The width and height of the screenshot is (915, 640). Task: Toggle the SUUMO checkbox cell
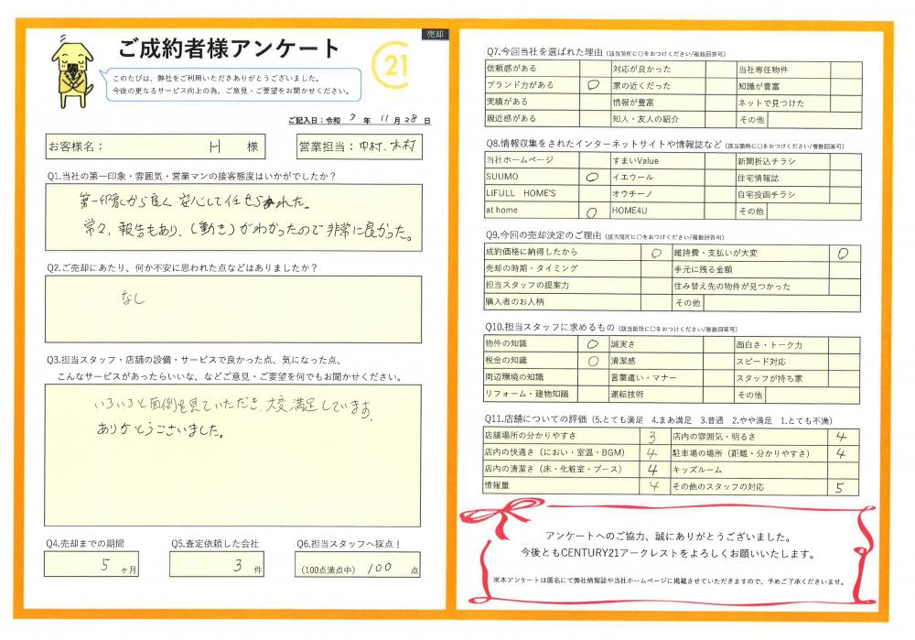click(x=590, y=178)
